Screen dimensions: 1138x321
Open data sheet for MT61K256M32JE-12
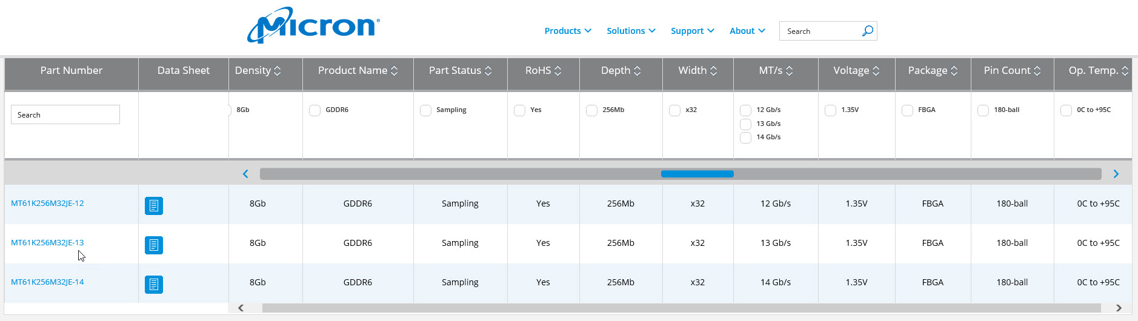[x=154, y=206]
